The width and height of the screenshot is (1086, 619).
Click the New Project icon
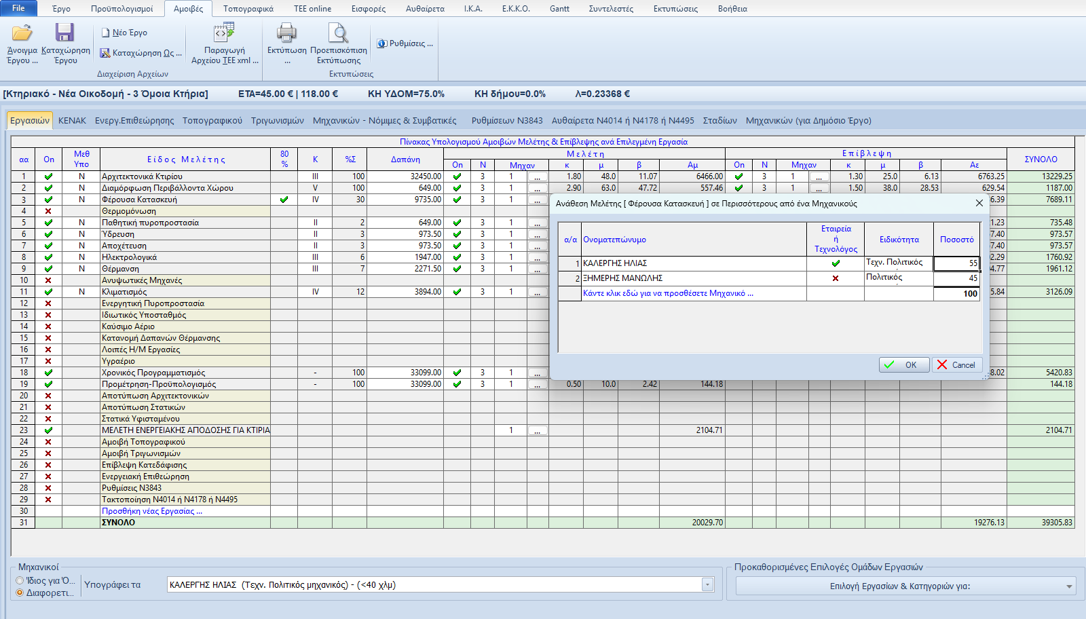(106, 33)
